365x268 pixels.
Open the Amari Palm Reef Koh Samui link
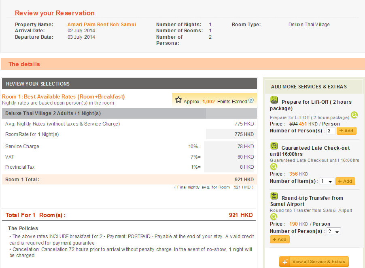(102, 25)
